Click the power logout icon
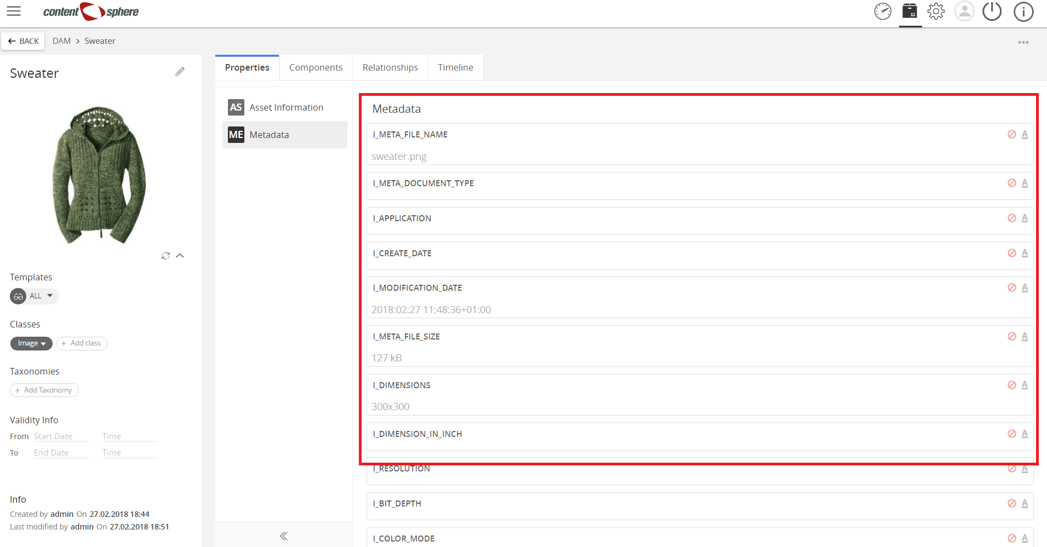 [992, 11]
